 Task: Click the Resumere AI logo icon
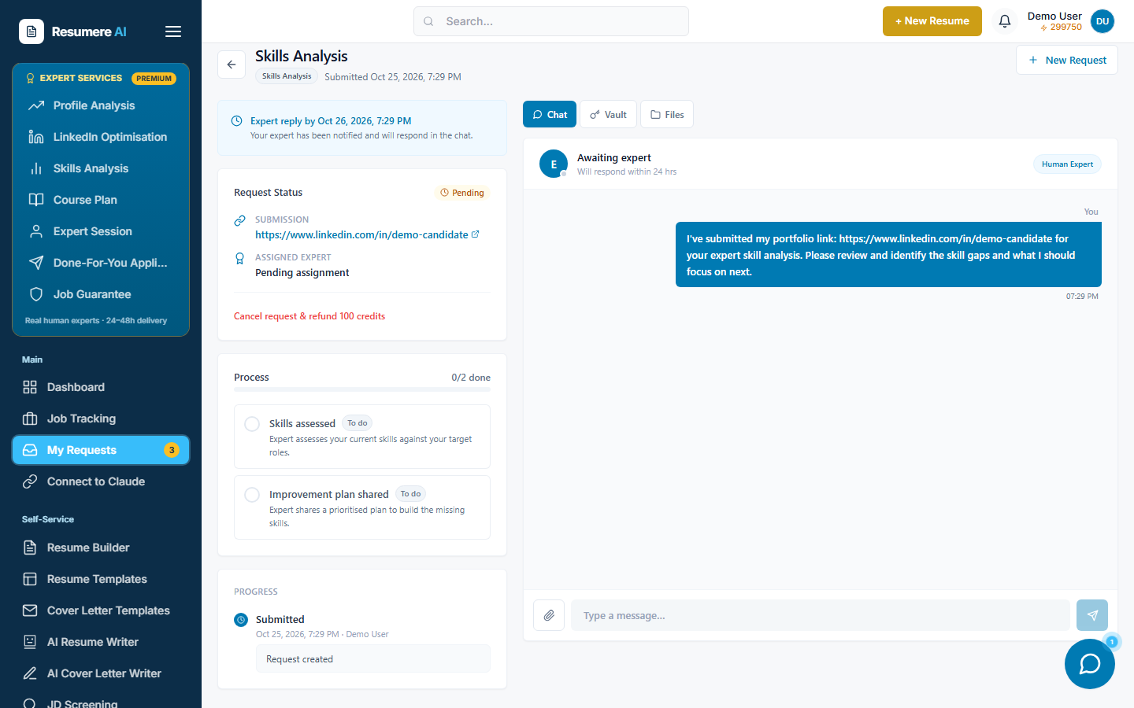click(31, 31)
